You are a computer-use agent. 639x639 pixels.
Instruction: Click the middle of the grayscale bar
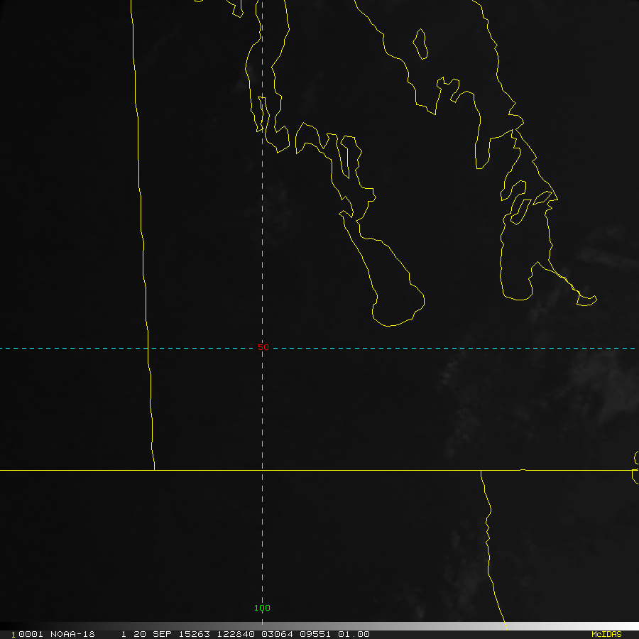[319, 626]
